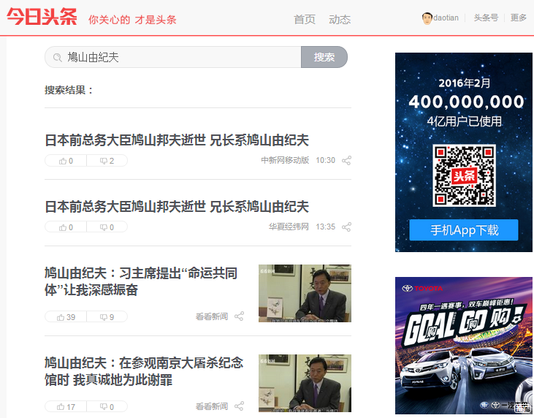Click the 400,000,000 text in the app ad

click(466, 102)
